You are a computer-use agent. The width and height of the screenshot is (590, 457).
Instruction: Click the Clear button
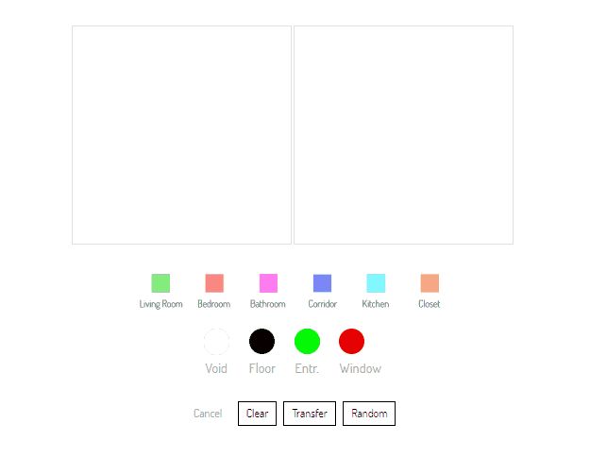click(258, 414)
